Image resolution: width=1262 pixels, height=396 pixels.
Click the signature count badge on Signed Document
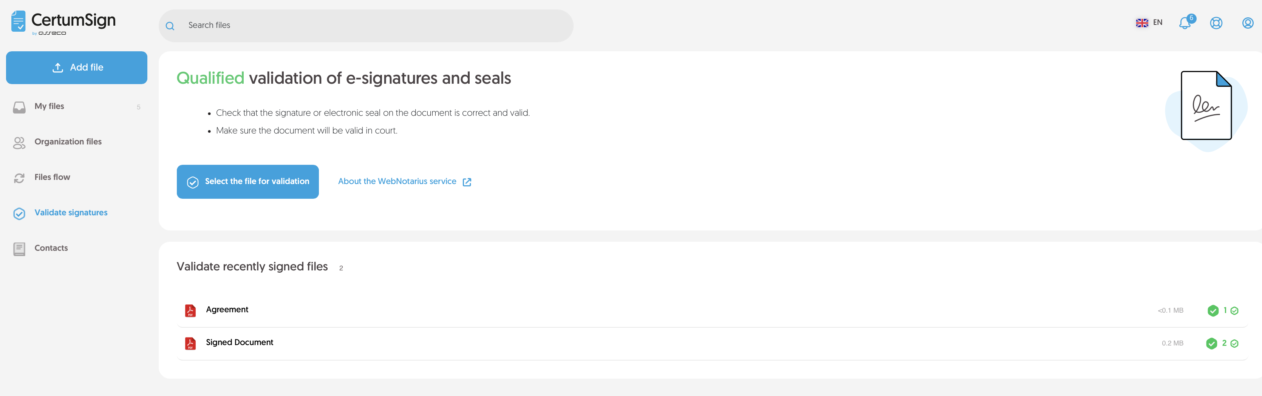pyautogui.click(x=1229, y=343)
